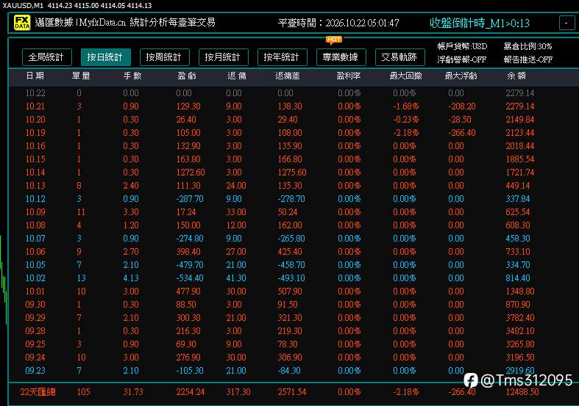This screenshot has width=579, height=406.
Task: Click the 帳戶貨幣:USD label
Action: (462, 46)
